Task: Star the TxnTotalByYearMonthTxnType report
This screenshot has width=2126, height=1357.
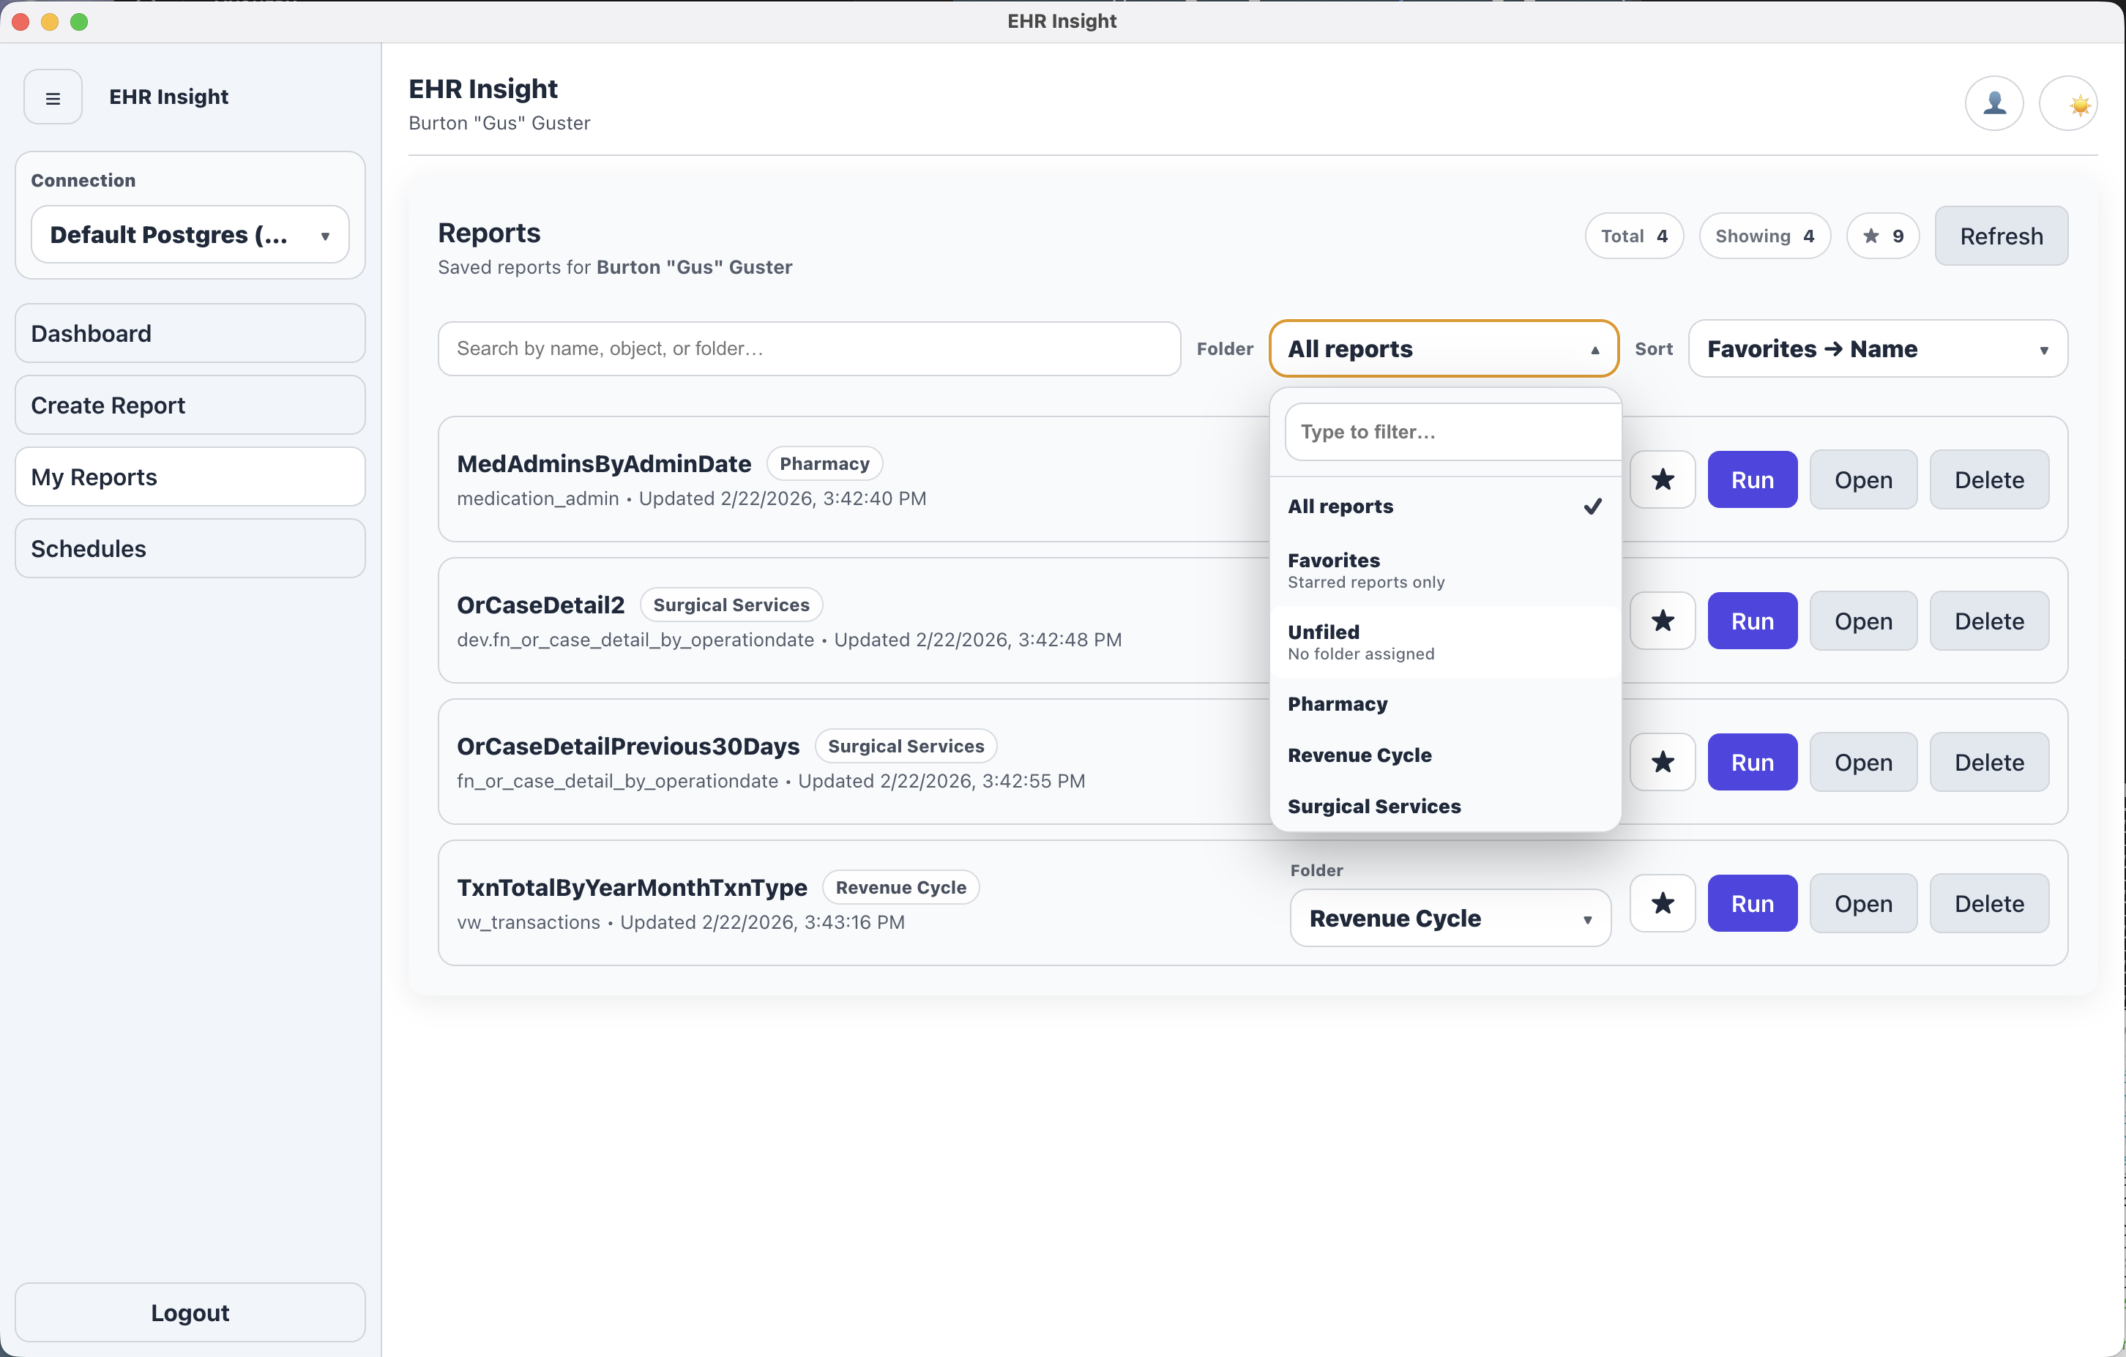Action: (1663, 902)
